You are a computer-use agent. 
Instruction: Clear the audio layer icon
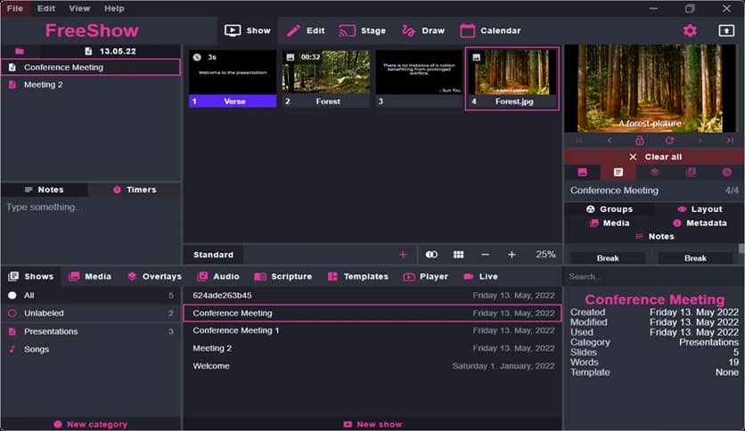point(691,172)
